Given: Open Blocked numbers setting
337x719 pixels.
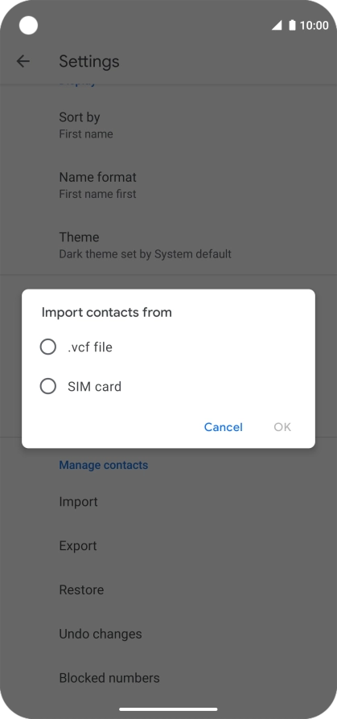Looking at the screenshot, I should (x=168, y=678).
